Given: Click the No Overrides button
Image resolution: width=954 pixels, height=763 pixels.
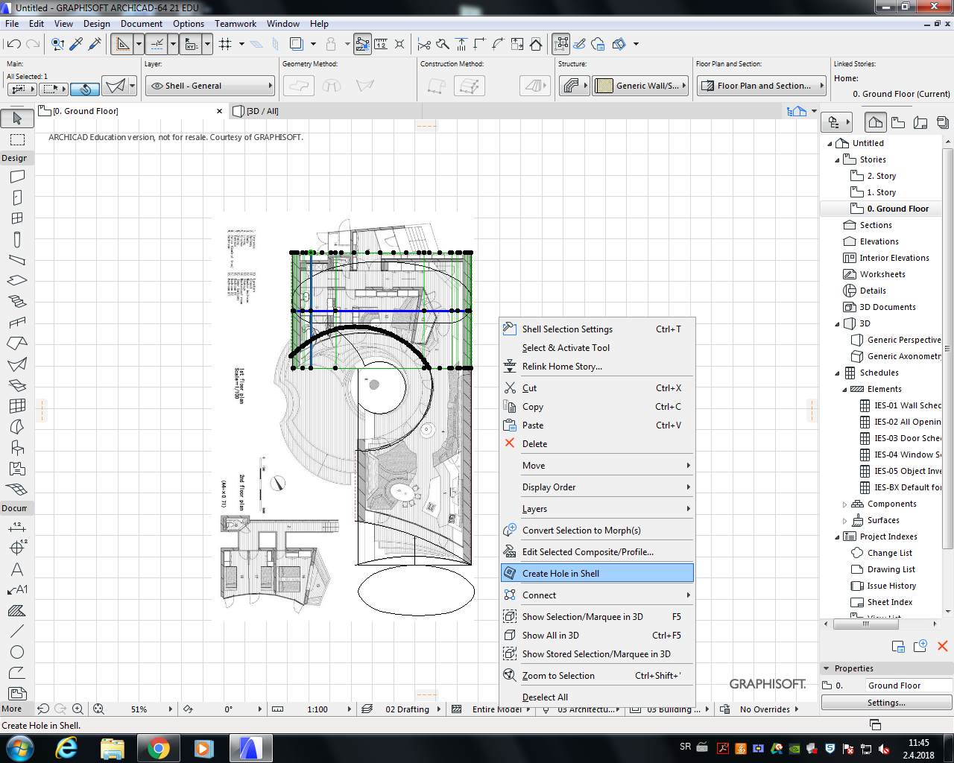Looking at the screenshot, I should 765,709.
